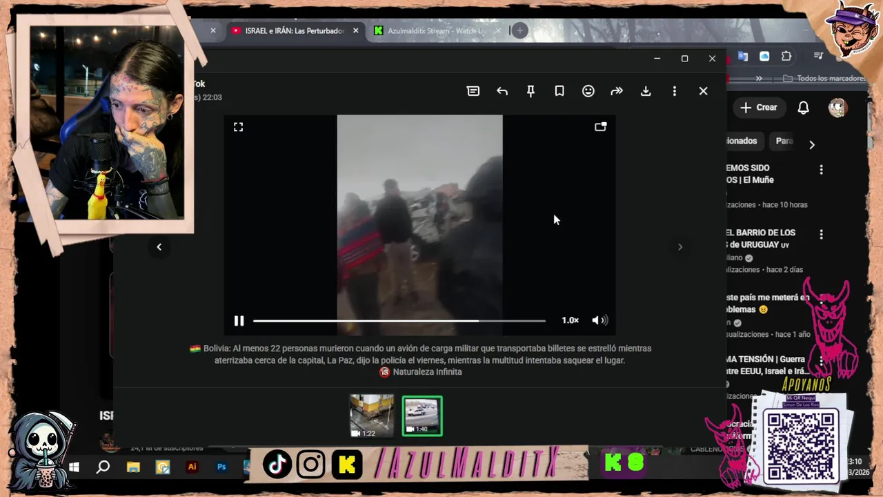This screenshot has width=883, height=497.
Task: Enter fullscreen for the video player
Action: click(x=238, y=127)
